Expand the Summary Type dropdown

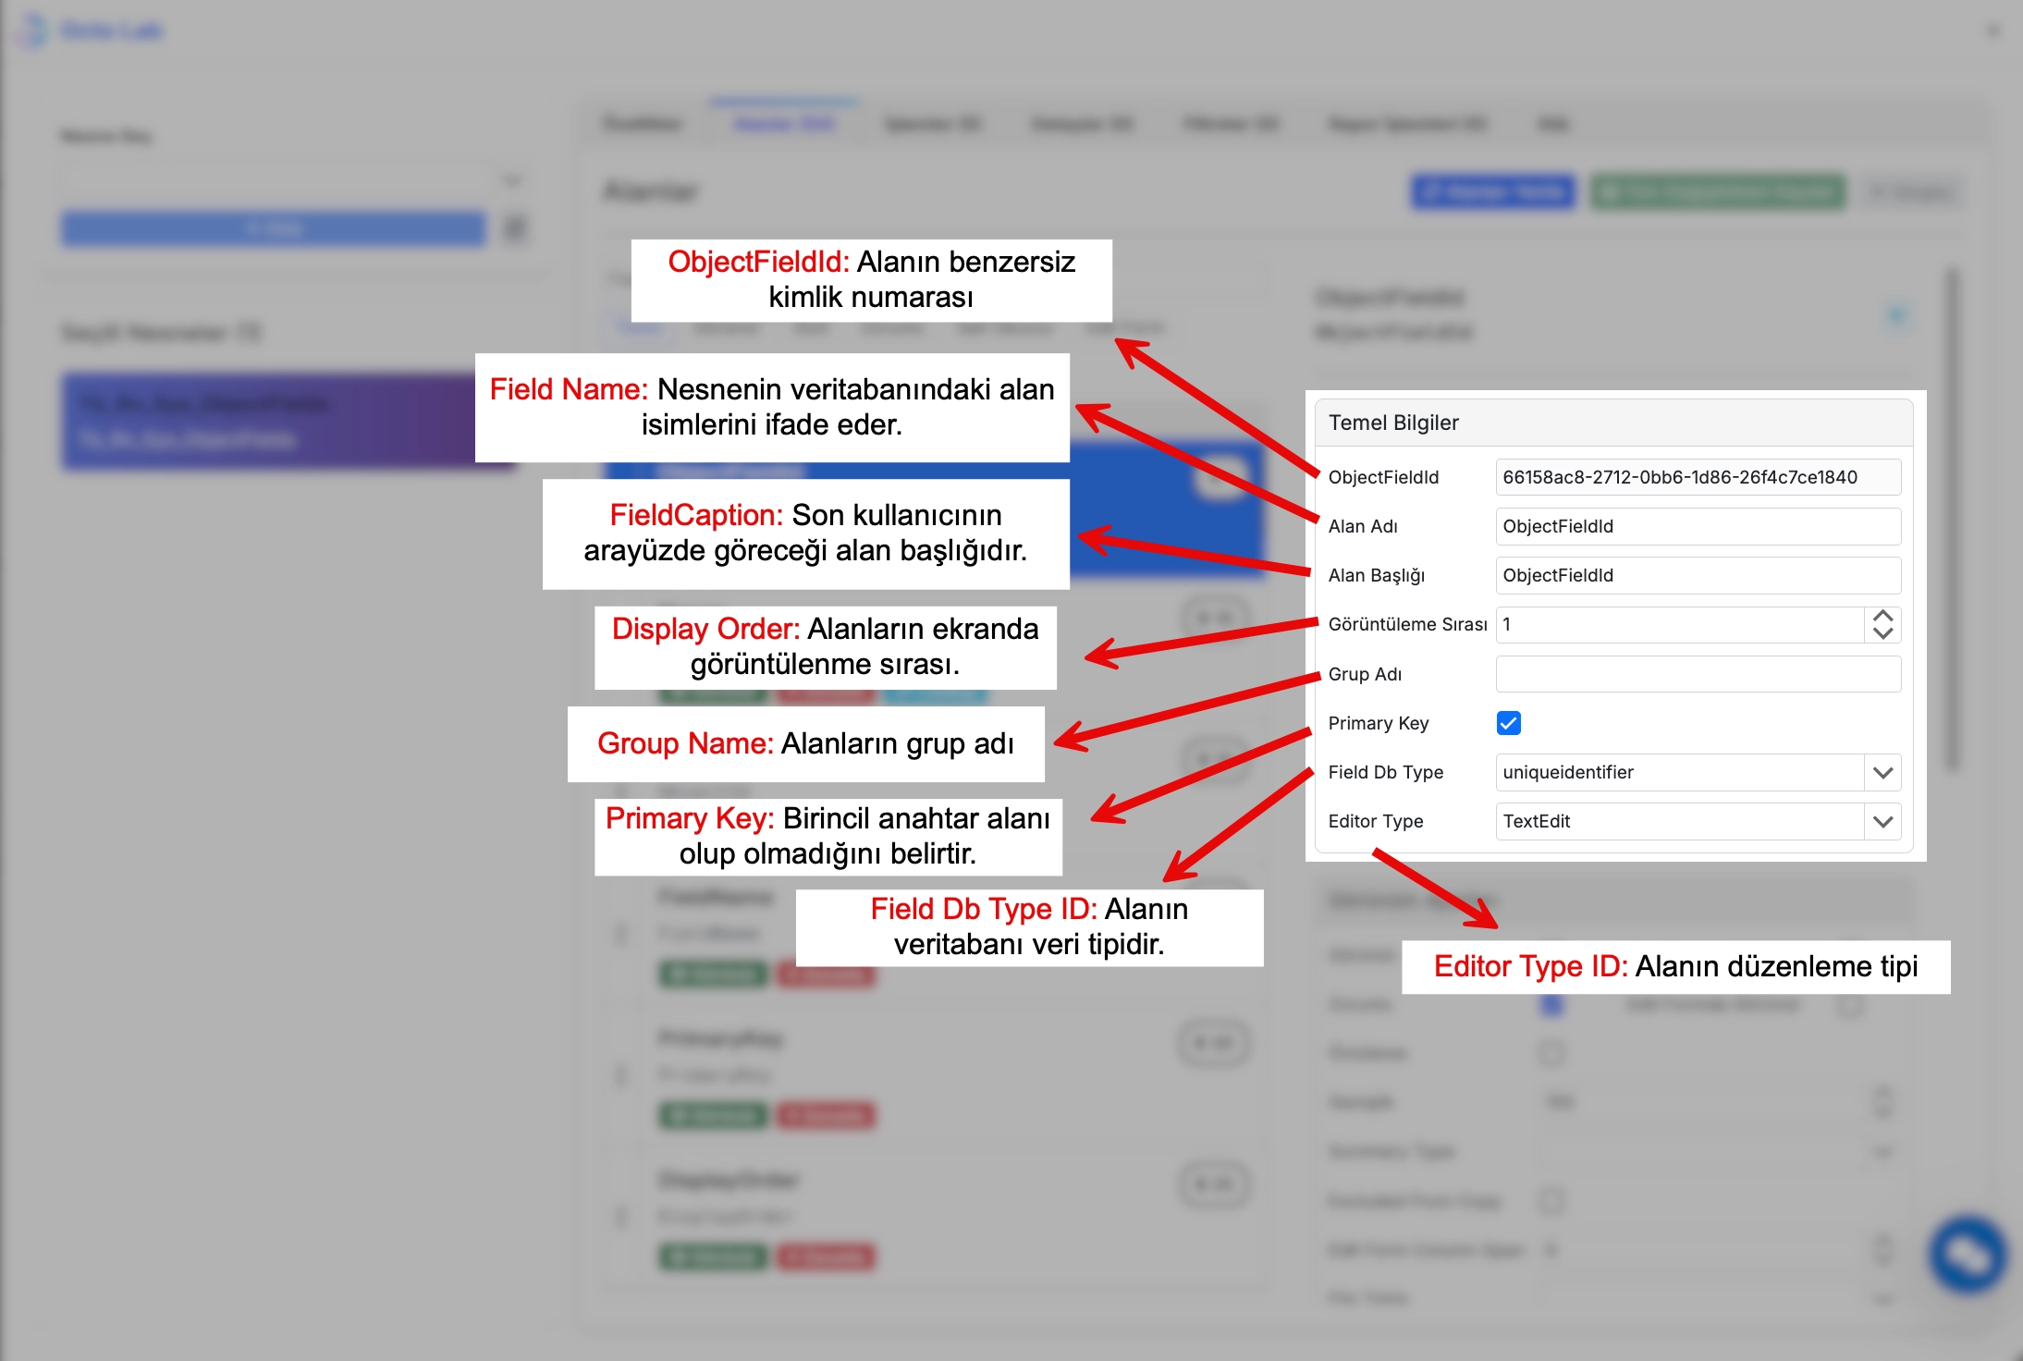pos(1882,1151)
